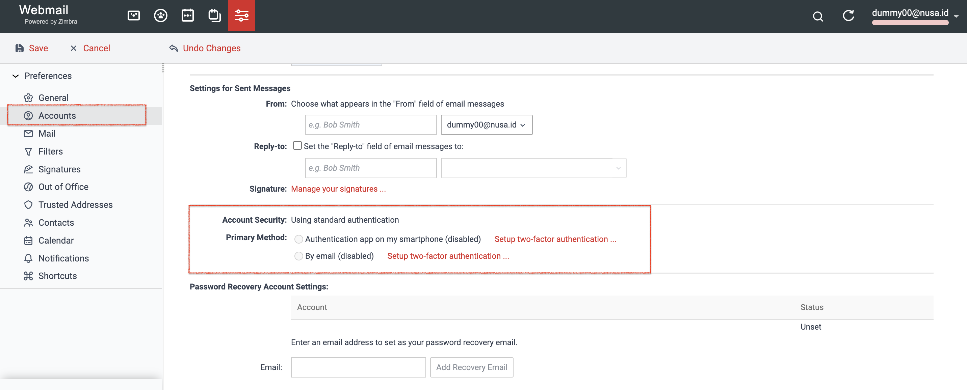Open the Calendar tab icon in top bar
Screen dimensions: 967x390
tap(188, 16)
